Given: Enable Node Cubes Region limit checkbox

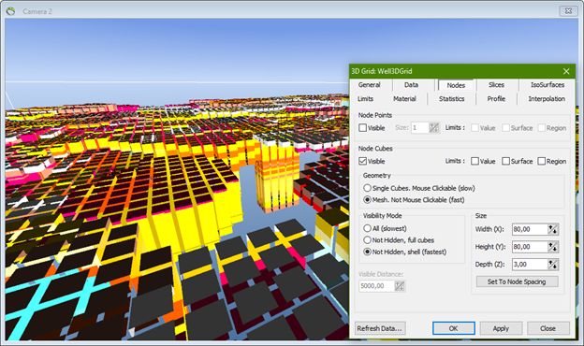Looking at the screenshot, I should 542,161.
